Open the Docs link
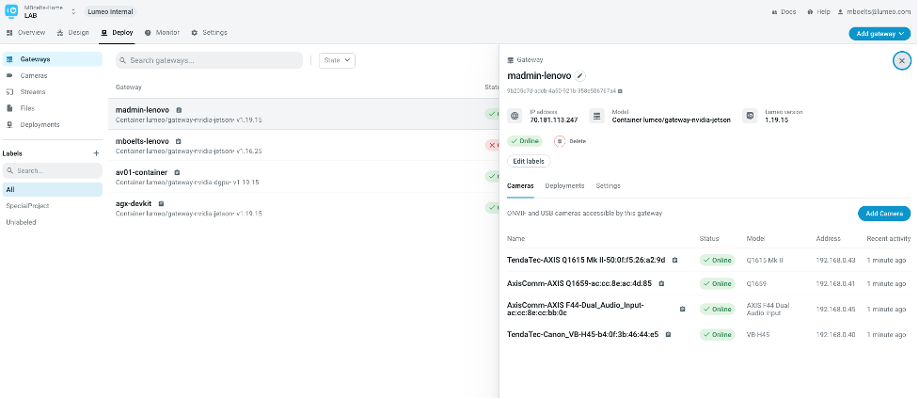Image resolution: width=919 pixels, height=399 pixels. [784, 11]
